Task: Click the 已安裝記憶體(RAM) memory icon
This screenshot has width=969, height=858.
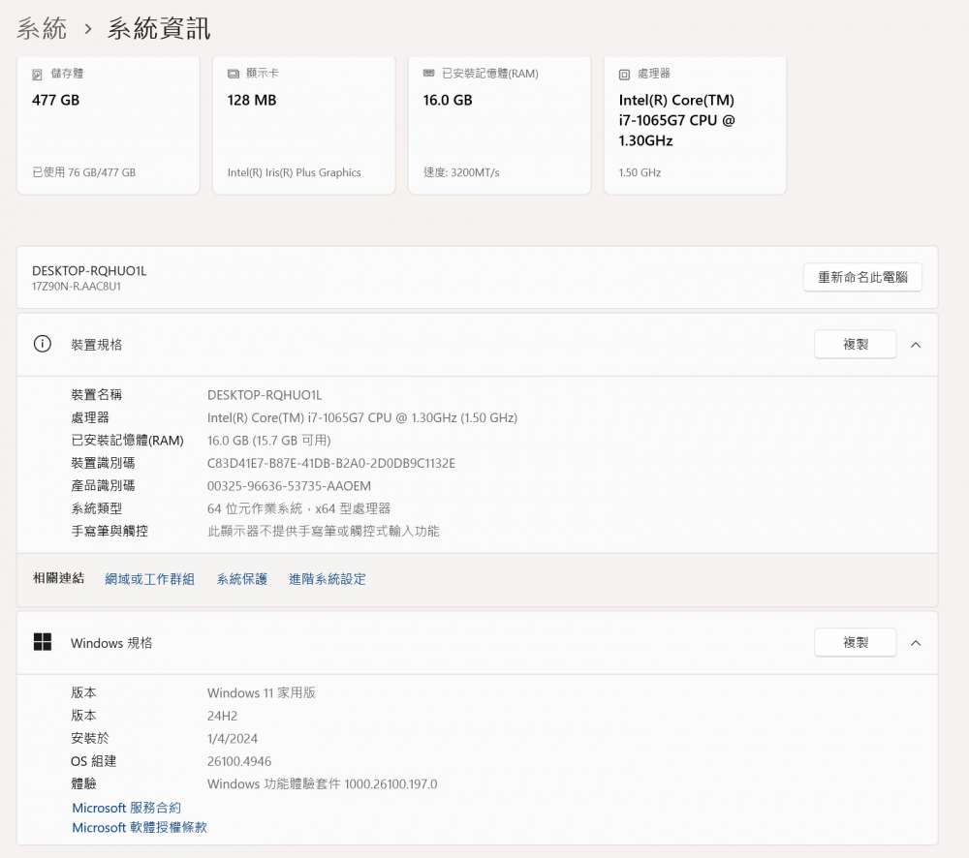Action: pyautogui.click(x=429, y=74)
